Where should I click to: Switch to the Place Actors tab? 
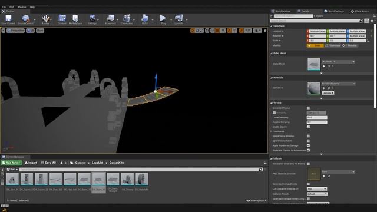[x=360, y=11]
